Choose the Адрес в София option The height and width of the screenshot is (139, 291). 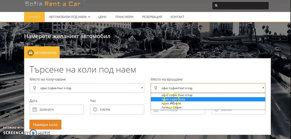pyautogui.click(x=208, y=103)
